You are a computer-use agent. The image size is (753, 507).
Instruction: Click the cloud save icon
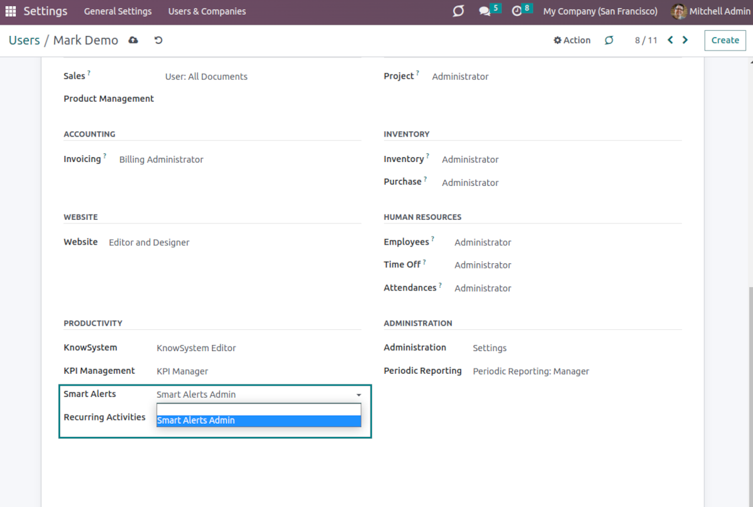[x=133, y=41]
